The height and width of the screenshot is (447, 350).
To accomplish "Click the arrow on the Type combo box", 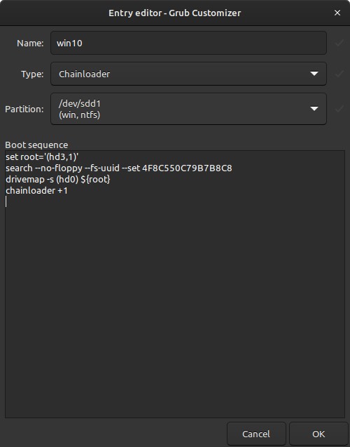I will 314,74.
